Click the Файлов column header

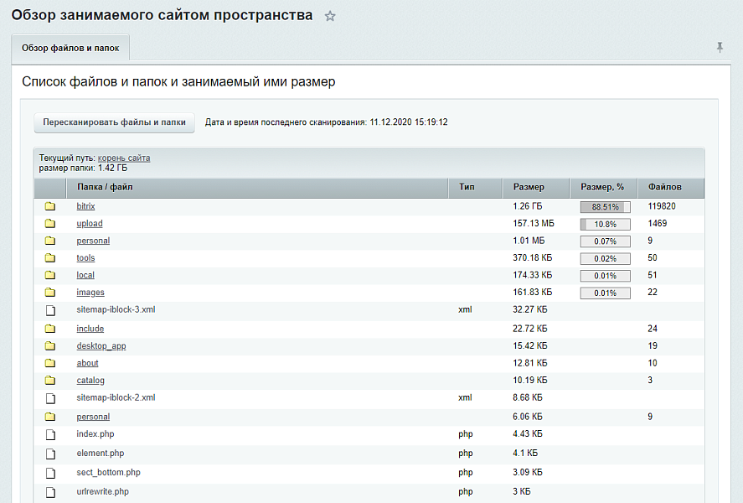(664, 187)
